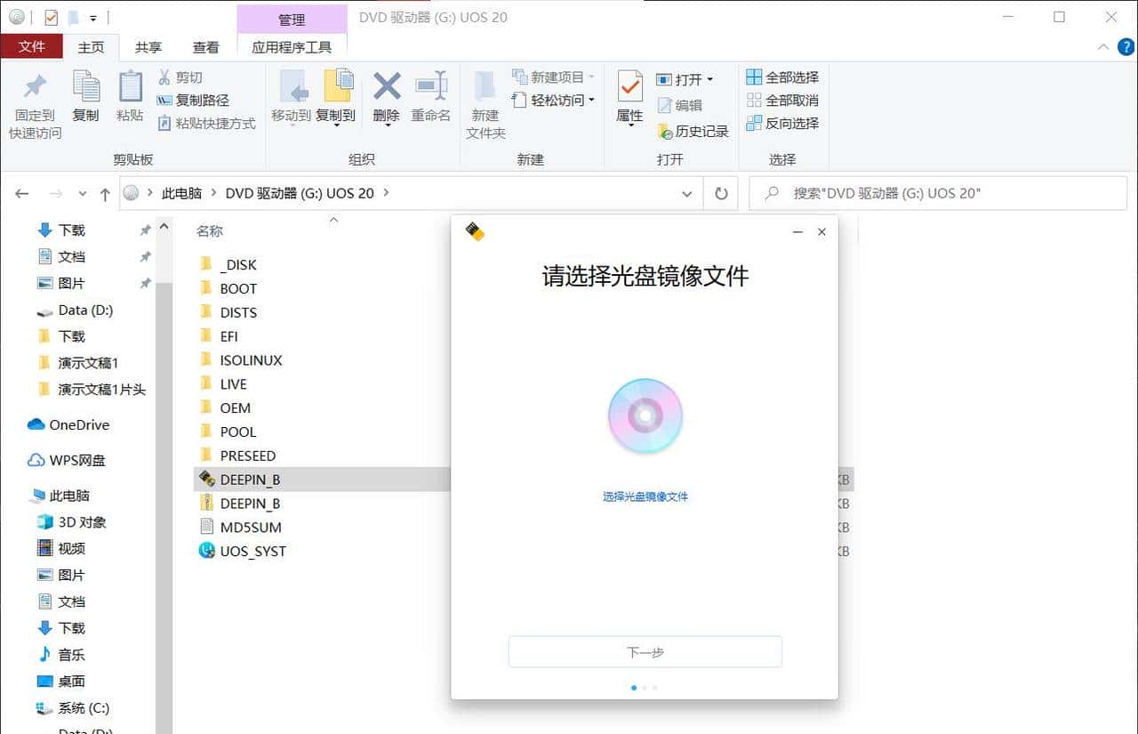The height and width of the screenshot is (734, 1138).
Task: Invert selection with 反向选择
Action: point(783,124)
